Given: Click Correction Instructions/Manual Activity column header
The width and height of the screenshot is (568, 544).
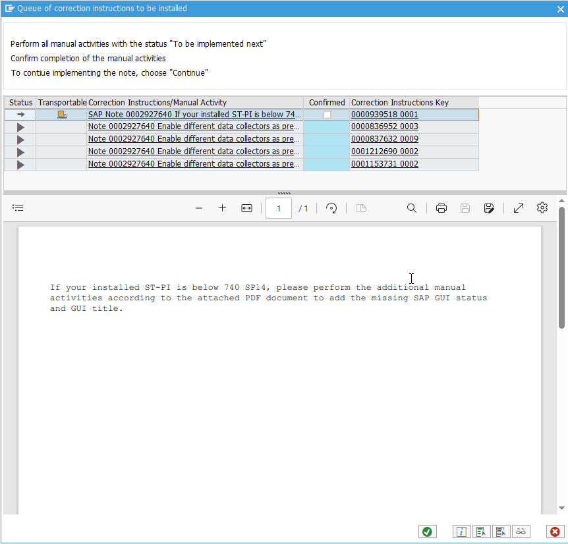Looking at the screenshot, I should point(195,103).
